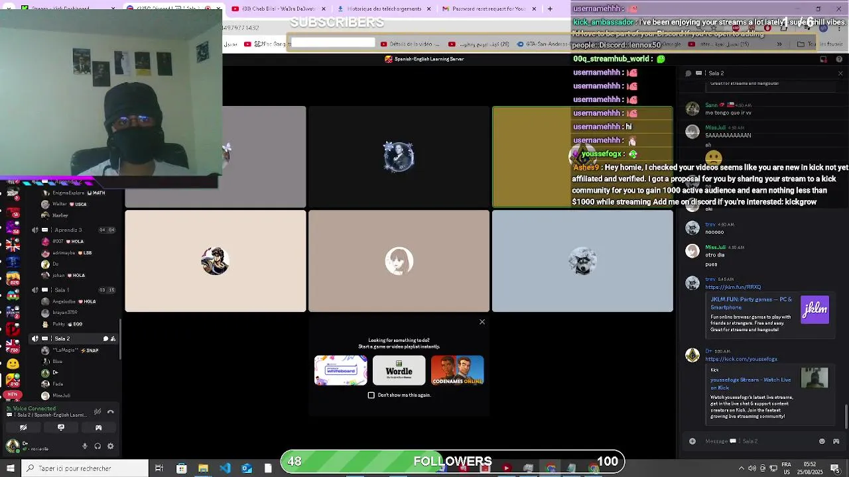Open youssefogx Stream Watch Live embed title
The height and width of the screenshot is (477, 849).
tap(751, 384)
